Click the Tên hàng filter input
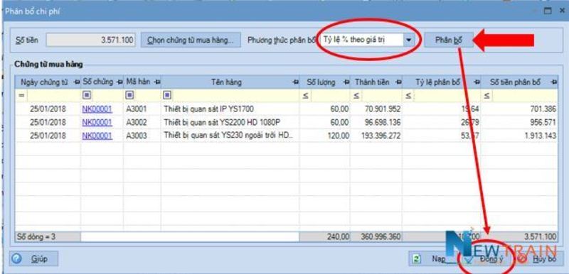The width and height of the screenshot is (569, 274). coord(235,96)
